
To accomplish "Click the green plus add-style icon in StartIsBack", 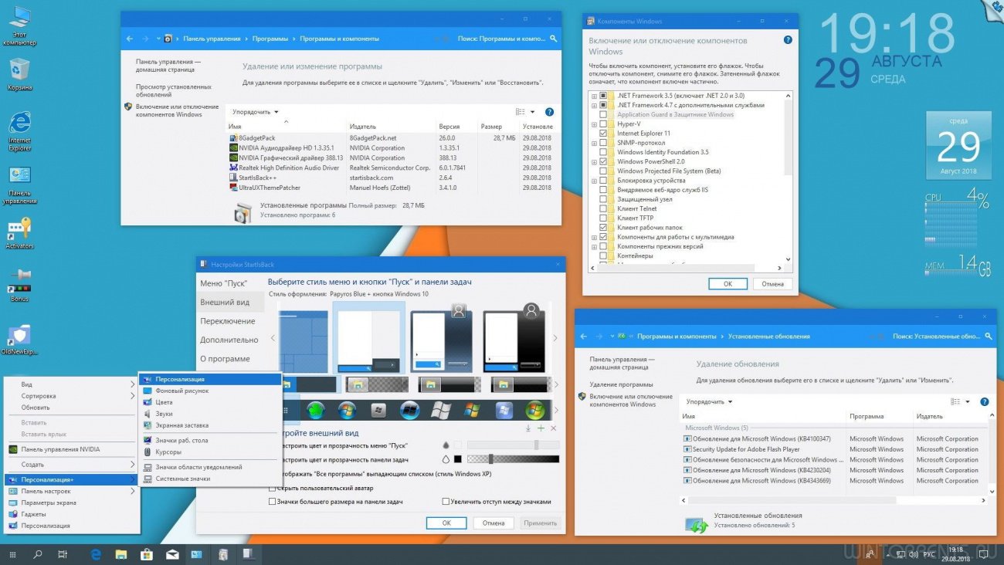I will point(541,428).
